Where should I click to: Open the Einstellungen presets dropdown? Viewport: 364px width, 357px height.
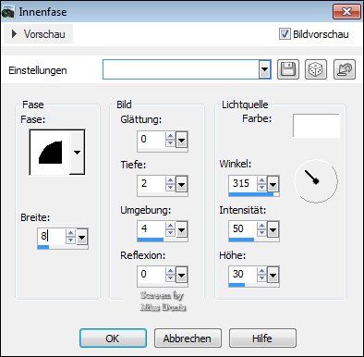pos(264,69)
